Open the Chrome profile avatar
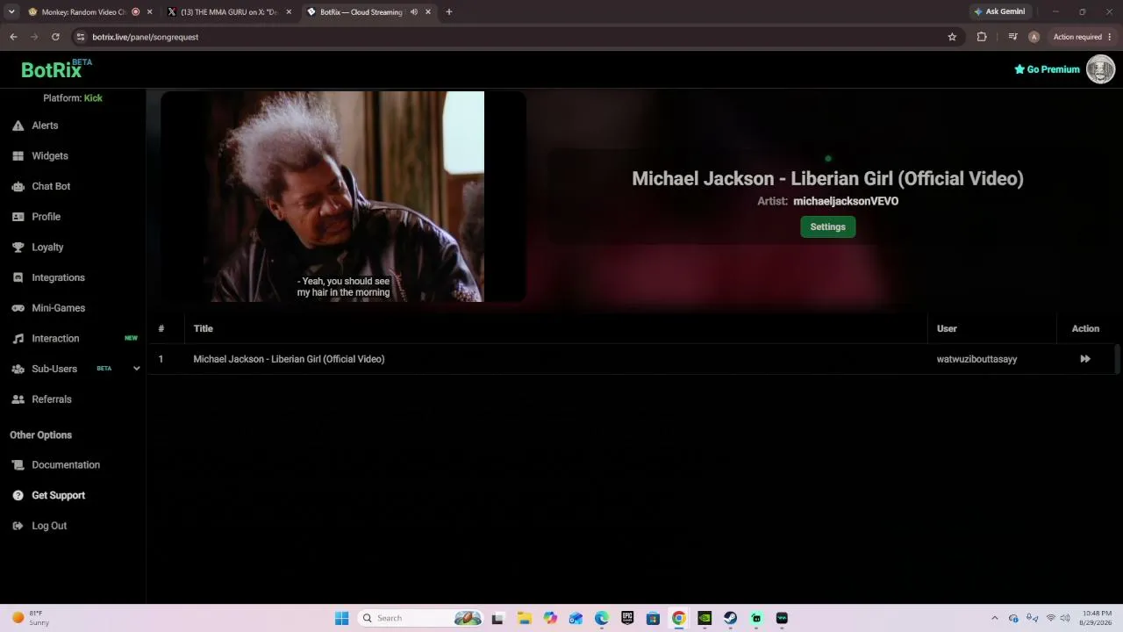The width and height of the screenshot is (1123, 632). pyautogui.click(x=1034, y=37)
